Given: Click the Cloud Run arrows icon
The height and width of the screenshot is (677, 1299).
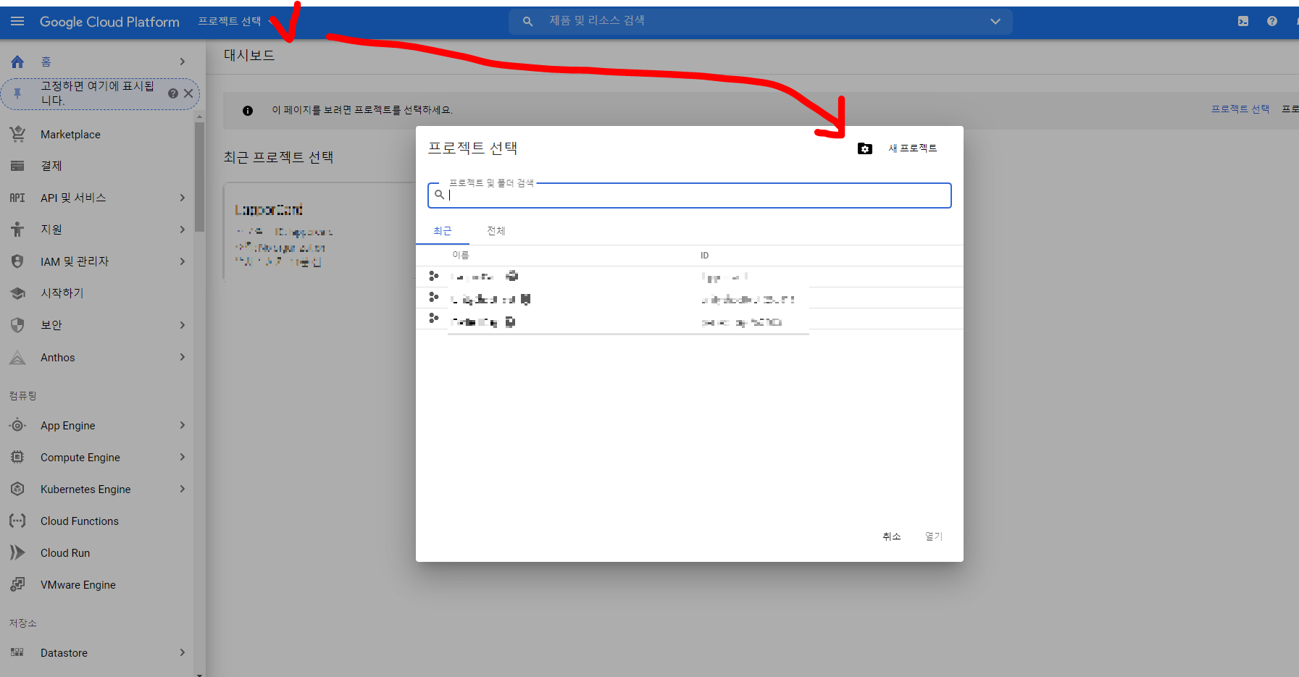Looking at the screenshot, I should coord(17,552).
